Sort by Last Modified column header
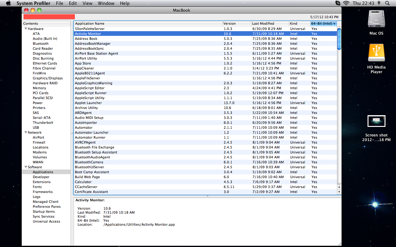Screen dimensions: 396x247 coord(270,23)
